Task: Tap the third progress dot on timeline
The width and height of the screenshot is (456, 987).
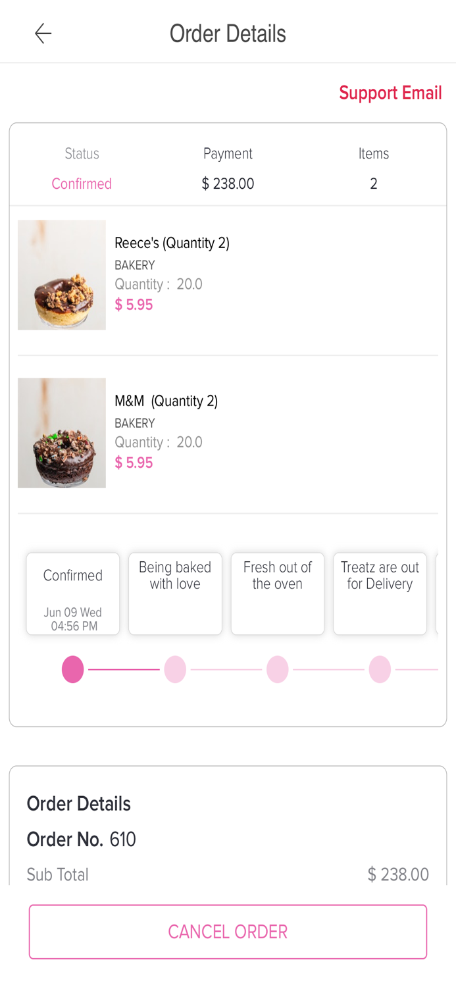Action: [277, 669]
